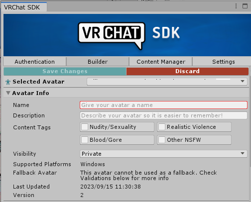Open the Visibility dropdown set to Private
The image size is (251, 202).
(x=163, y=154)
